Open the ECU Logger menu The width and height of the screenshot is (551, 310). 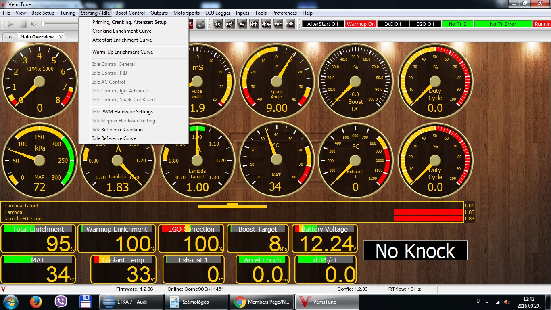[218, 13]
